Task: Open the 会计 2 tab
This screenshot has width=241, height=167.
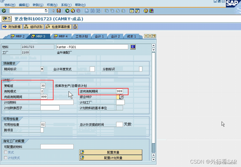Action: (x=115, y=37)
